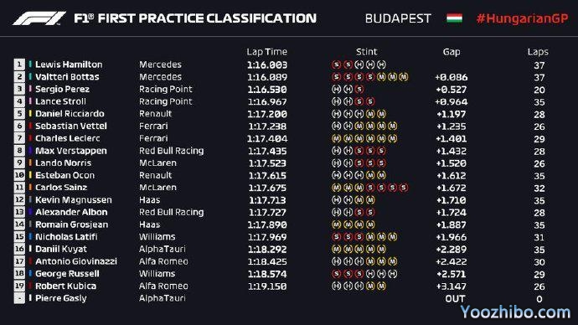Click Sergio Perez's soft tyre stint icon
The height and width of the screenshot is (325, 578).
pos(359,89)
